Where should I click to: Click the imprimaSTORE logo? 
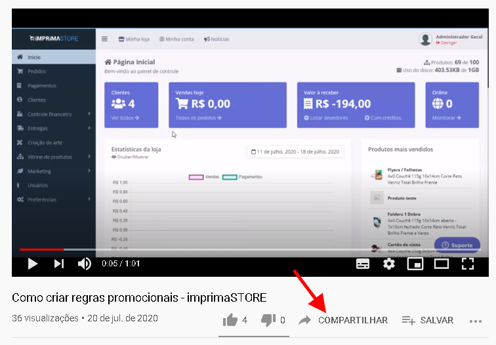(54, 39)
